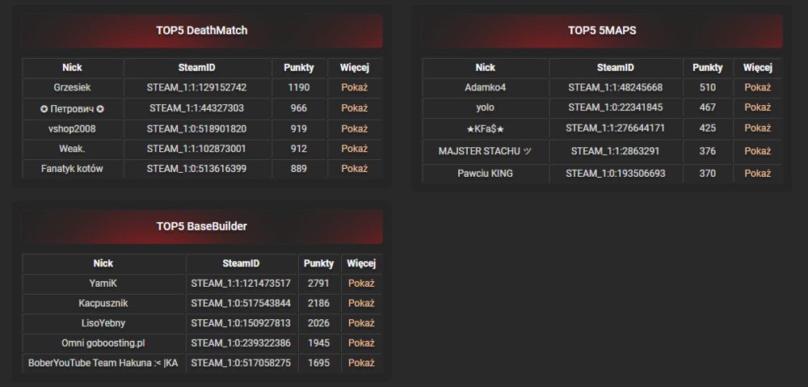
Task: Click Więcej column header in 5MAPS table
Action: click(x=758, y=68)
